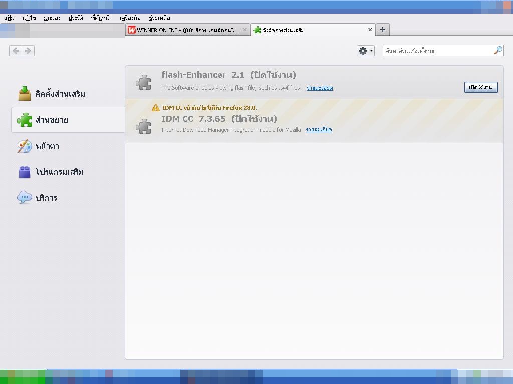Screen dimensions: 513x384
Task: Select the IDM CC 7.3.65 title text
Action: [193, 119]
